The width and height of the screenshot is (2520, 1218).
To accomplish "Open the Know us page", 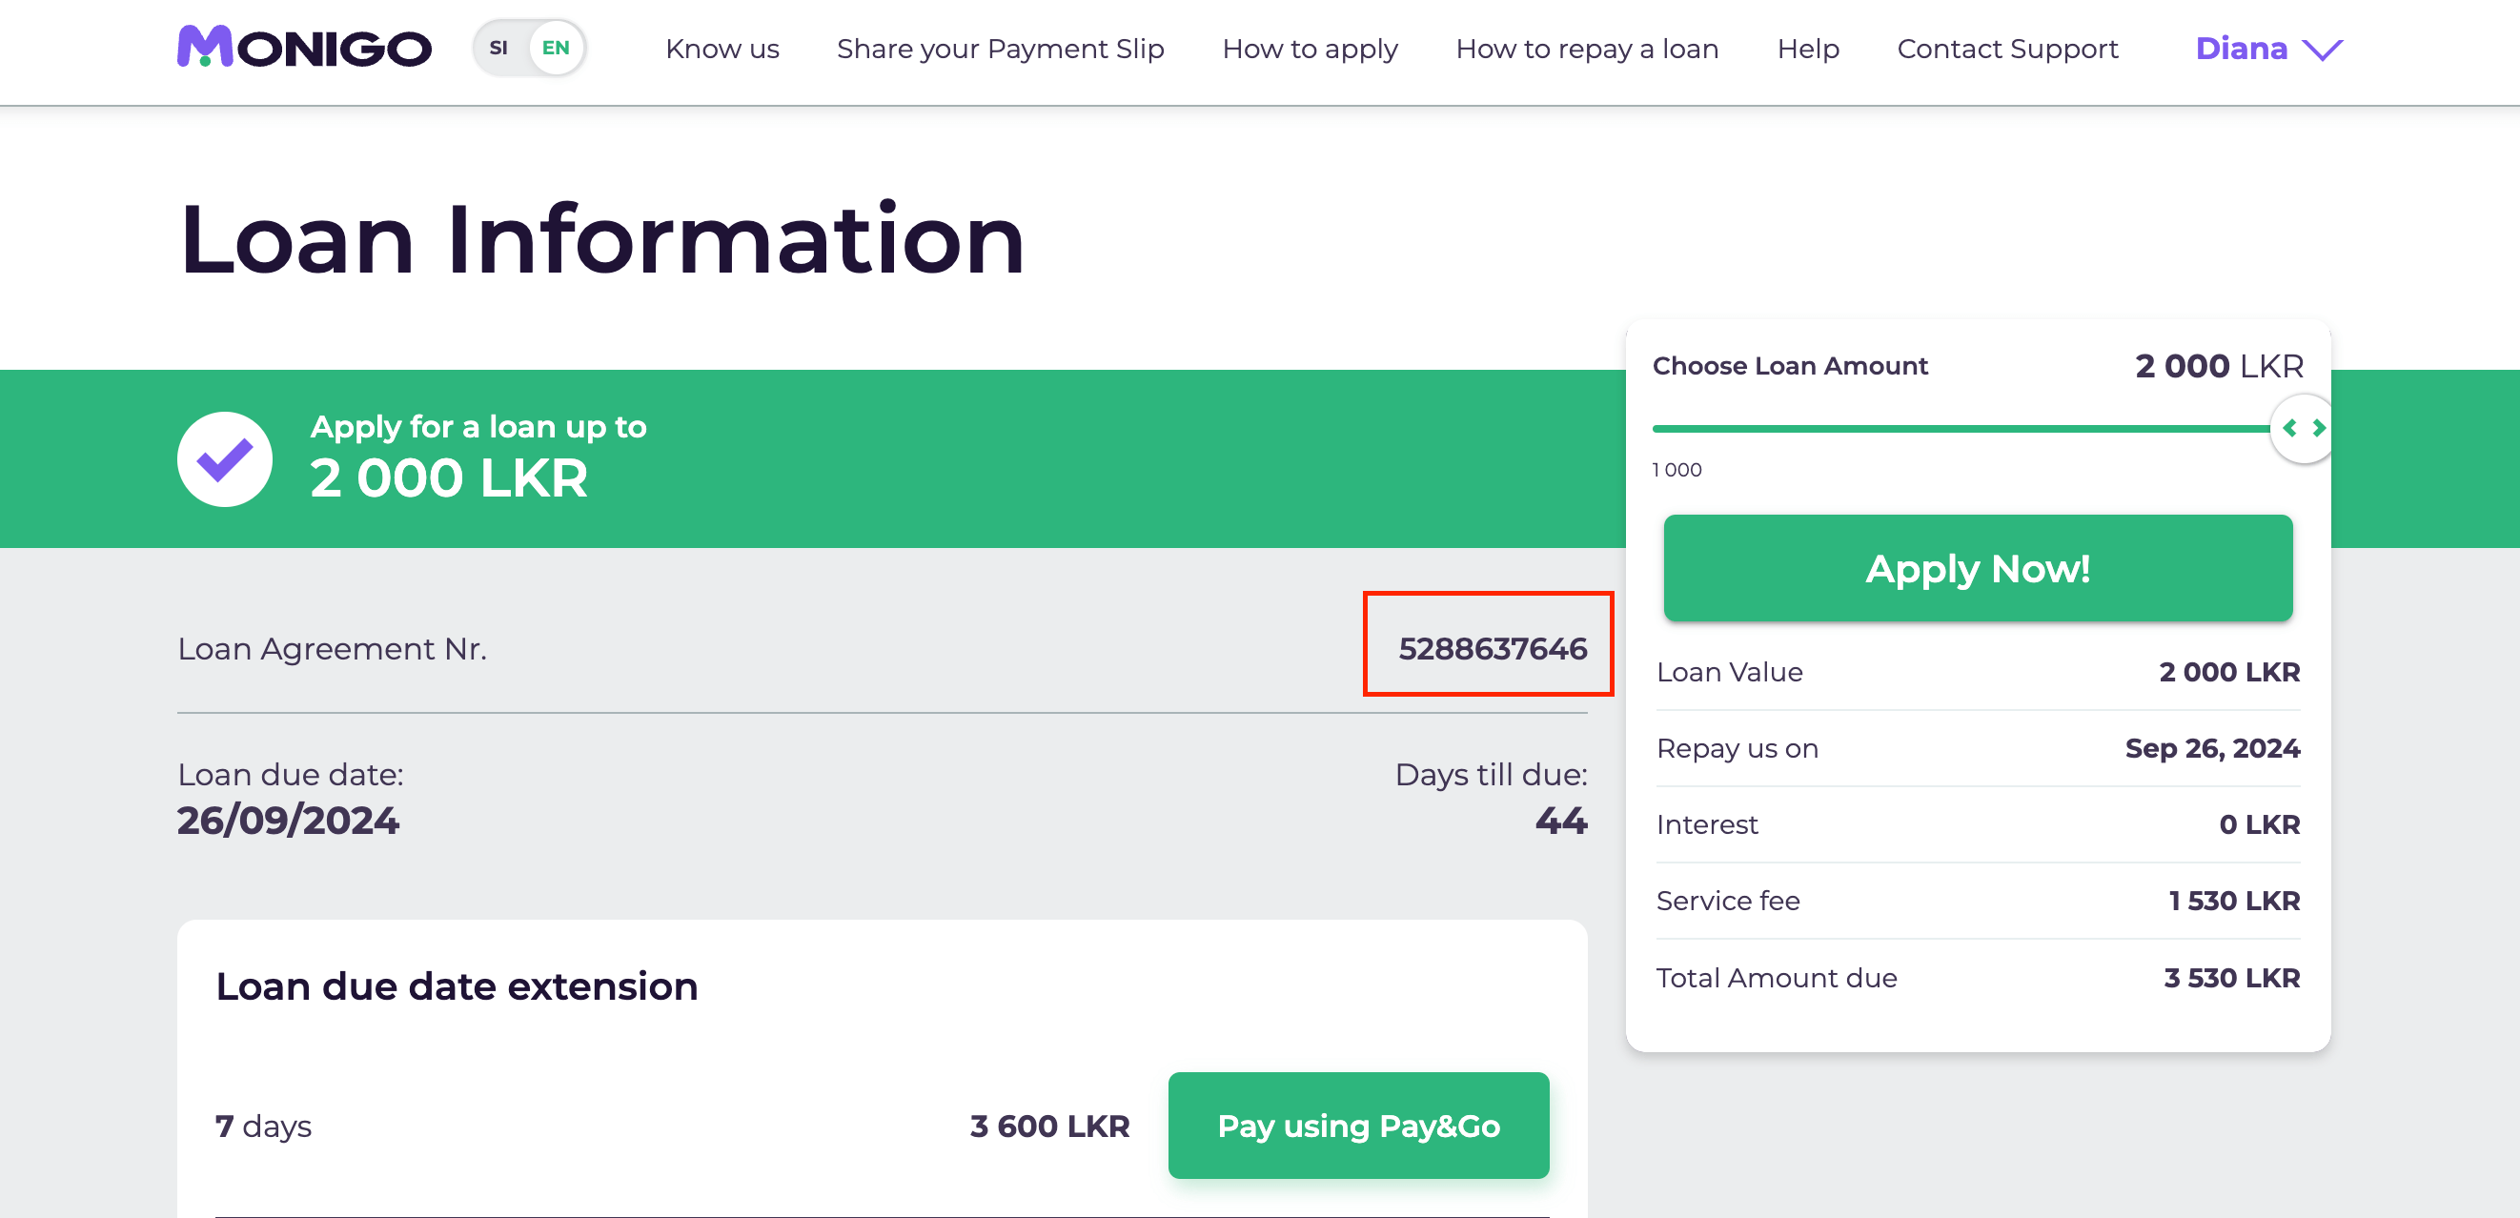I will 721,48.
